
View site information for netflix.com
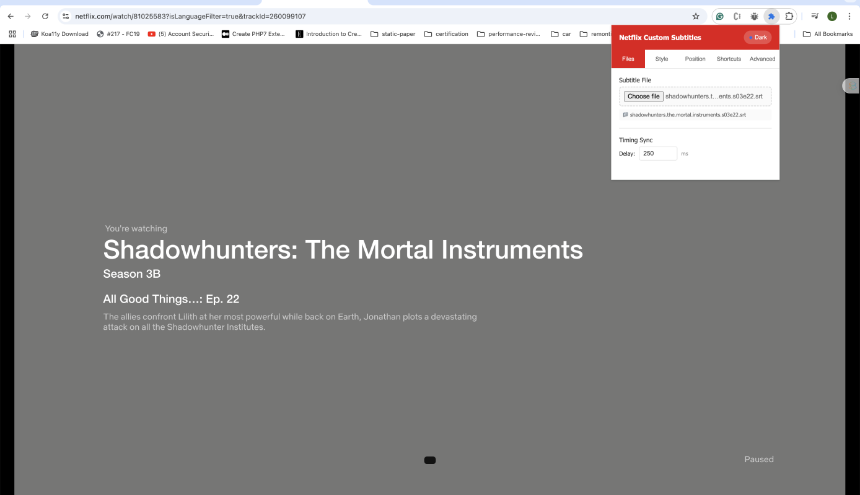[66, 16]
